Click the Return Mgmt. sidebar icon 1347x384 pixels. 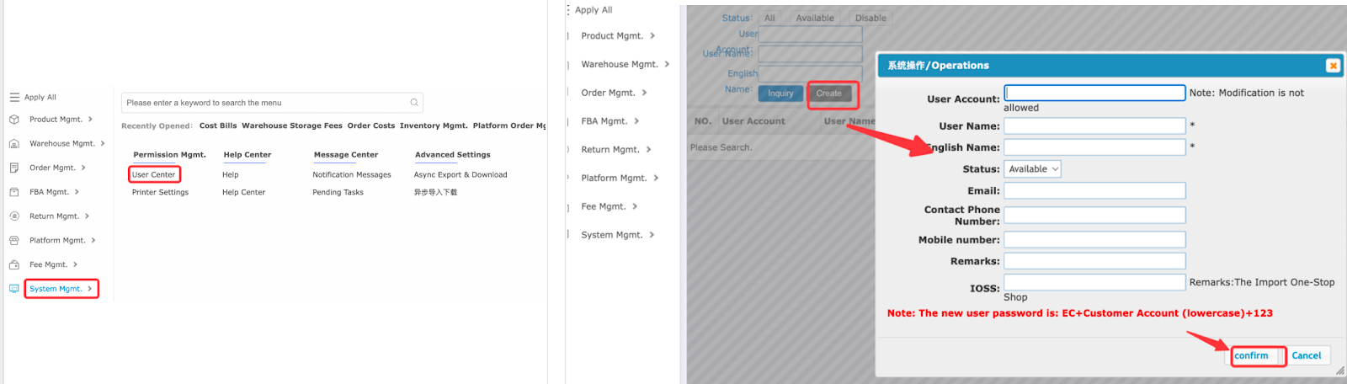(14, 216)
